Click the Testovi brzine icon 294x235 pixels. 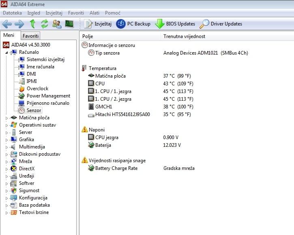click(x=14, y=213)
